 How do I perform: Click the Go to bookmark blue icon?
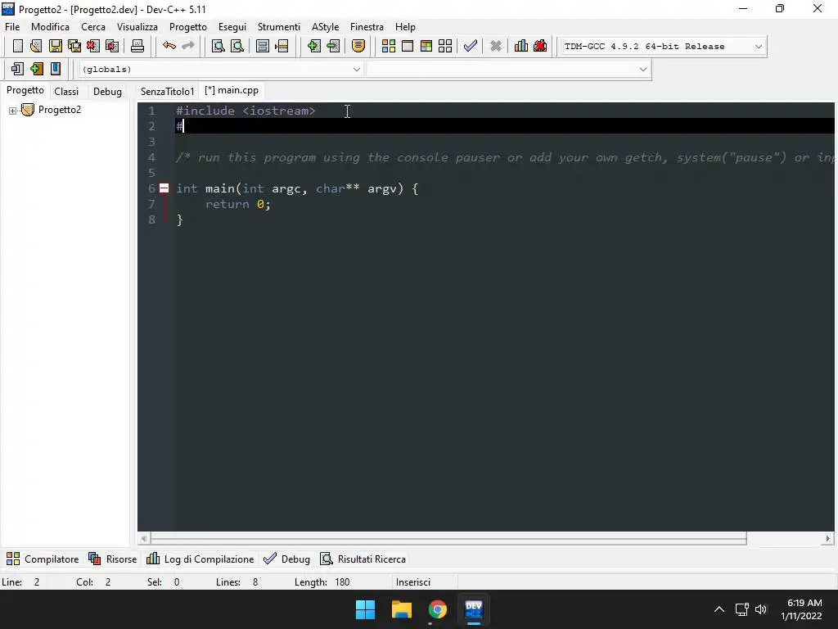(55, 69)
